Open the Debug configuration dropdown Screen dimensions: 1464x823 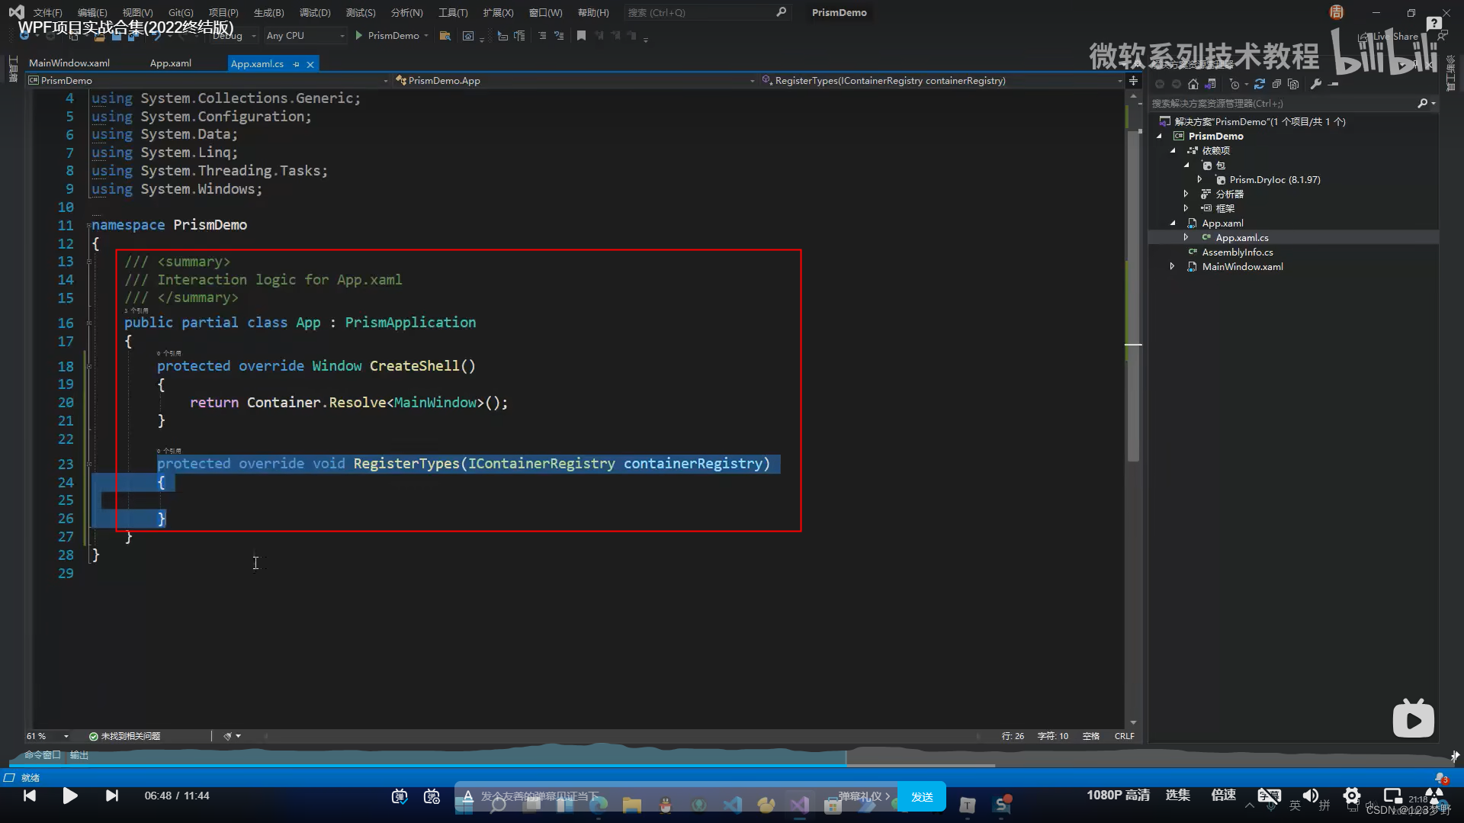(235, 36)
